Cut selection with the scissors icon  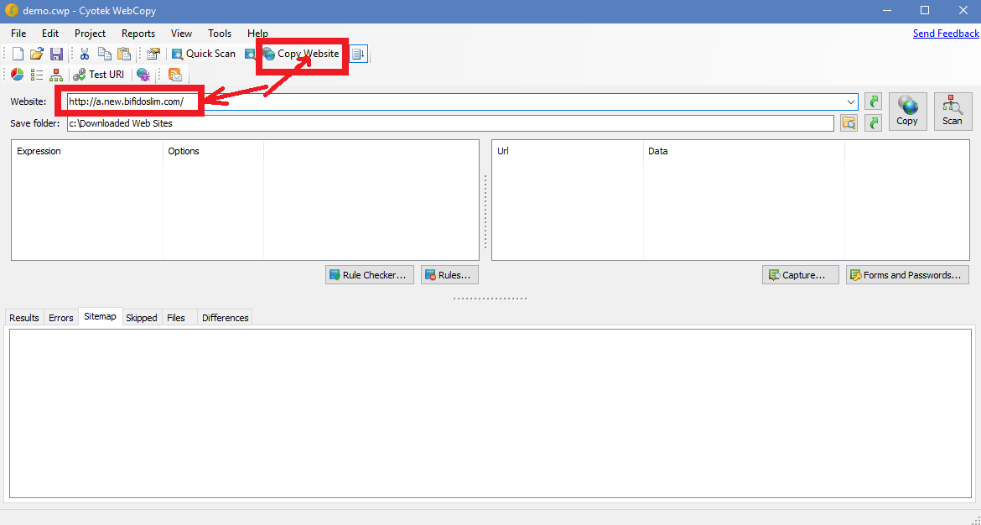pyautogui.click(x=85, y=54)
